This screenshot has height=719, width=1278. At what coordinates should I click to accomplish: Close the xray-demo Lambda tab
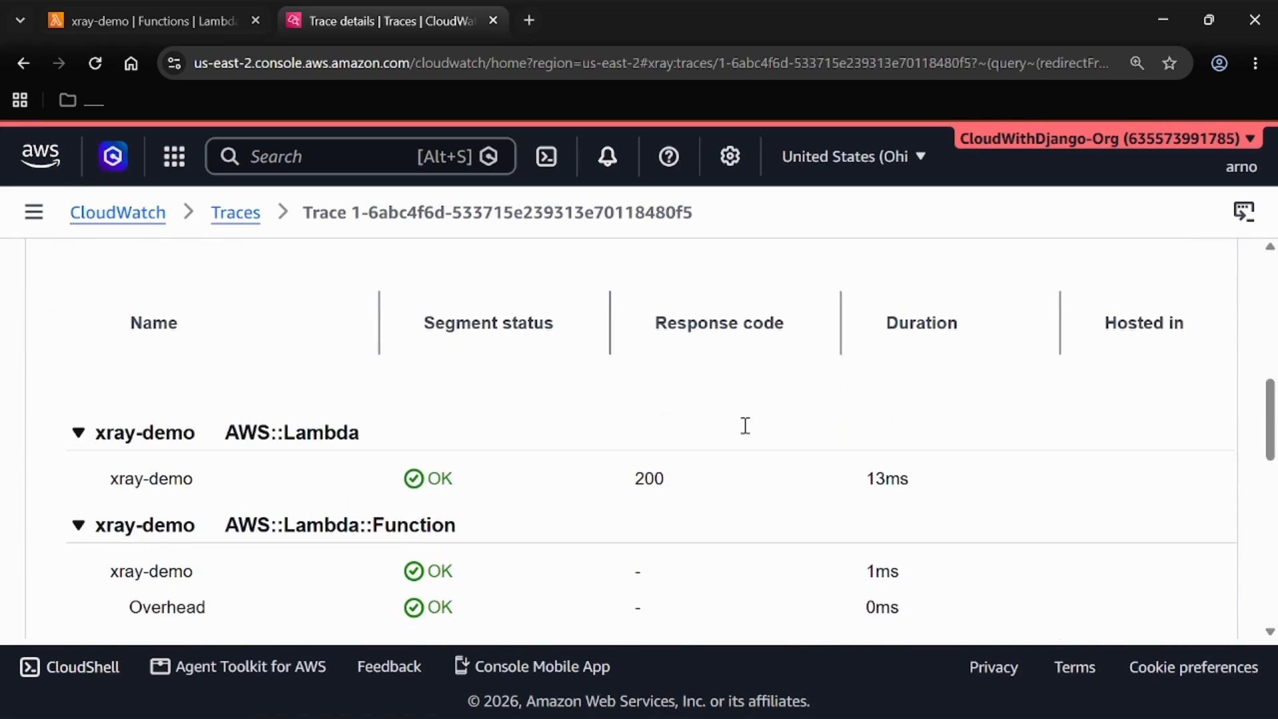point(256,21)
